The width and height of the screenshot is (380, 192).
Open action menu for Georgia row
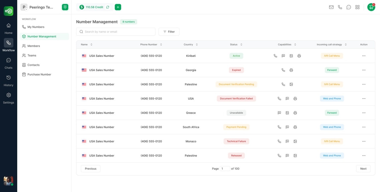[x=364, y=70]
